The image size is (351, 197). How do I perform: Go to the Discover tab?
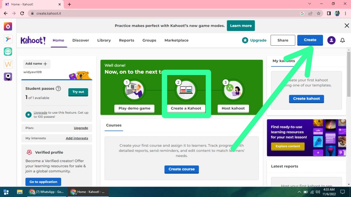coord(81,40)
